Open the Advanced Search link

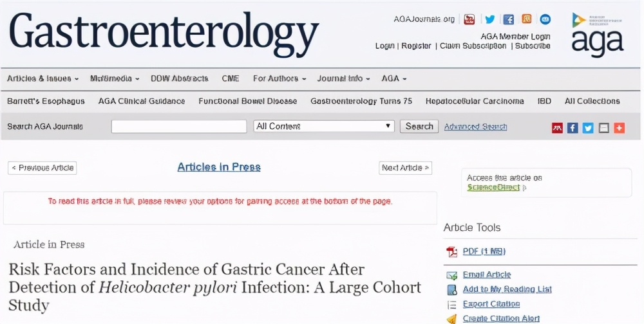tap(475, 127)
